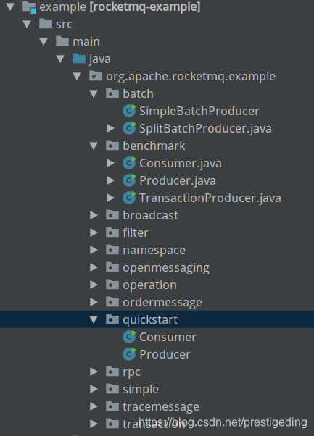This screenshot has height=436, width=314.
Task: Select the namespace package folder
Action: point(112,250)
